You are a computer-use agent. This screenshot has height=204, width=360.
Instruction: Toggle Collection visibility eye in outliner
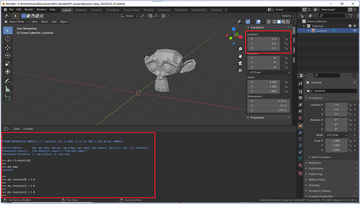[355, 26]
